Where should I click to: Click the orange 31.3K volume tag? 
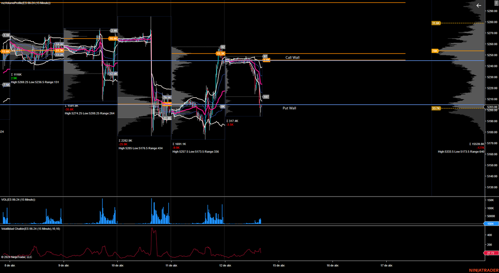pos(59,51)
